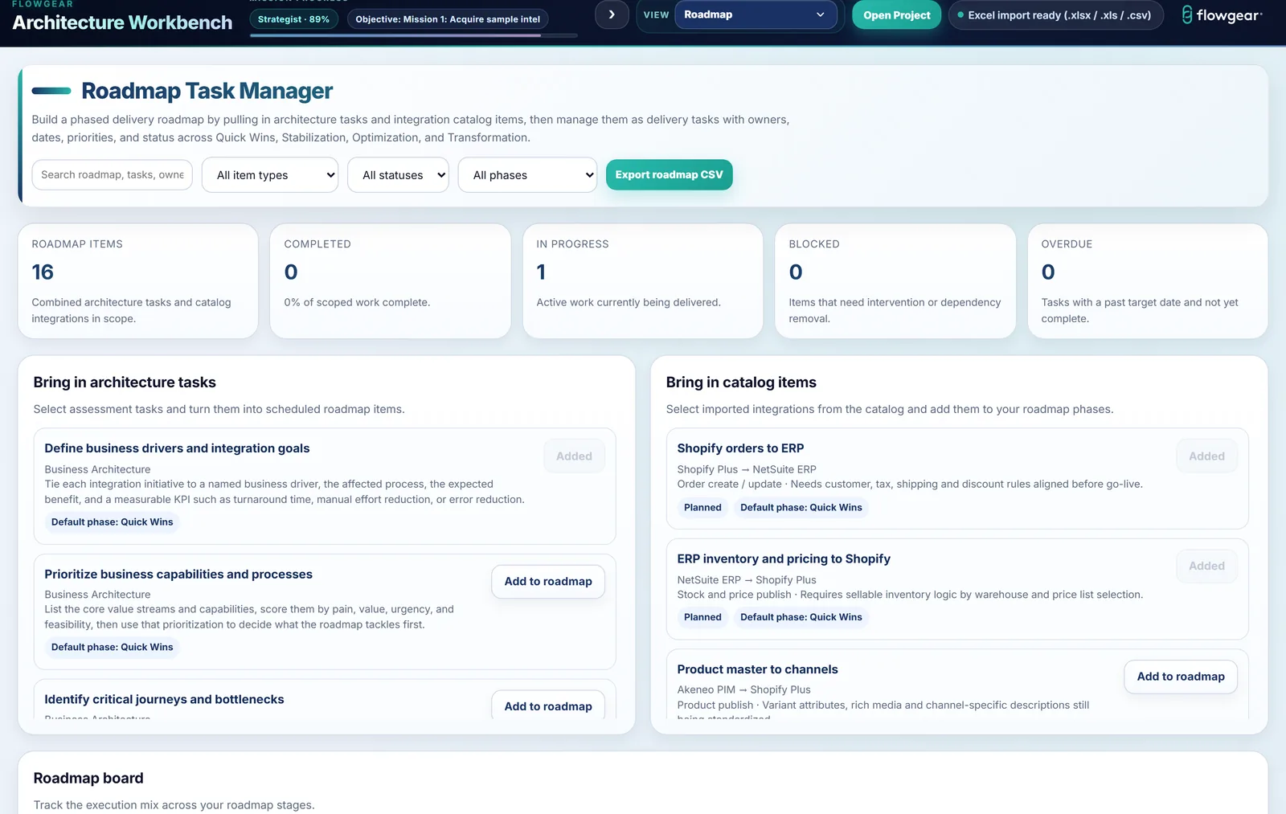Click Default phase tag under ERP inventory and pricing
The image size is (1286, 814).
(x=801, y=617)
